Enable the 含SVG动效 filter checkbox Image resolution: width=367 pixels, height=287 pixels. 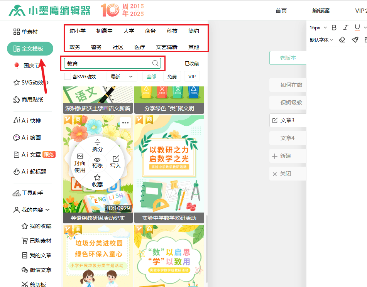67,77
